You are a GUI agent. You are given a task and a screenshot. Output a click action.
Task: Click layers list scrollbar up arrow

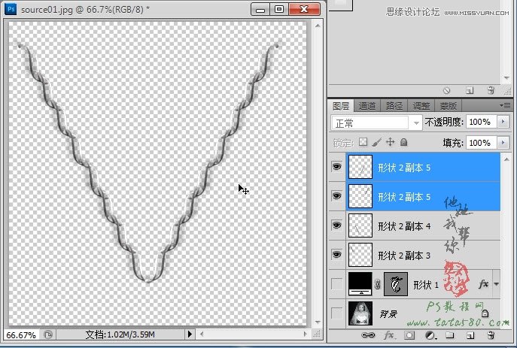coord(506,159)
